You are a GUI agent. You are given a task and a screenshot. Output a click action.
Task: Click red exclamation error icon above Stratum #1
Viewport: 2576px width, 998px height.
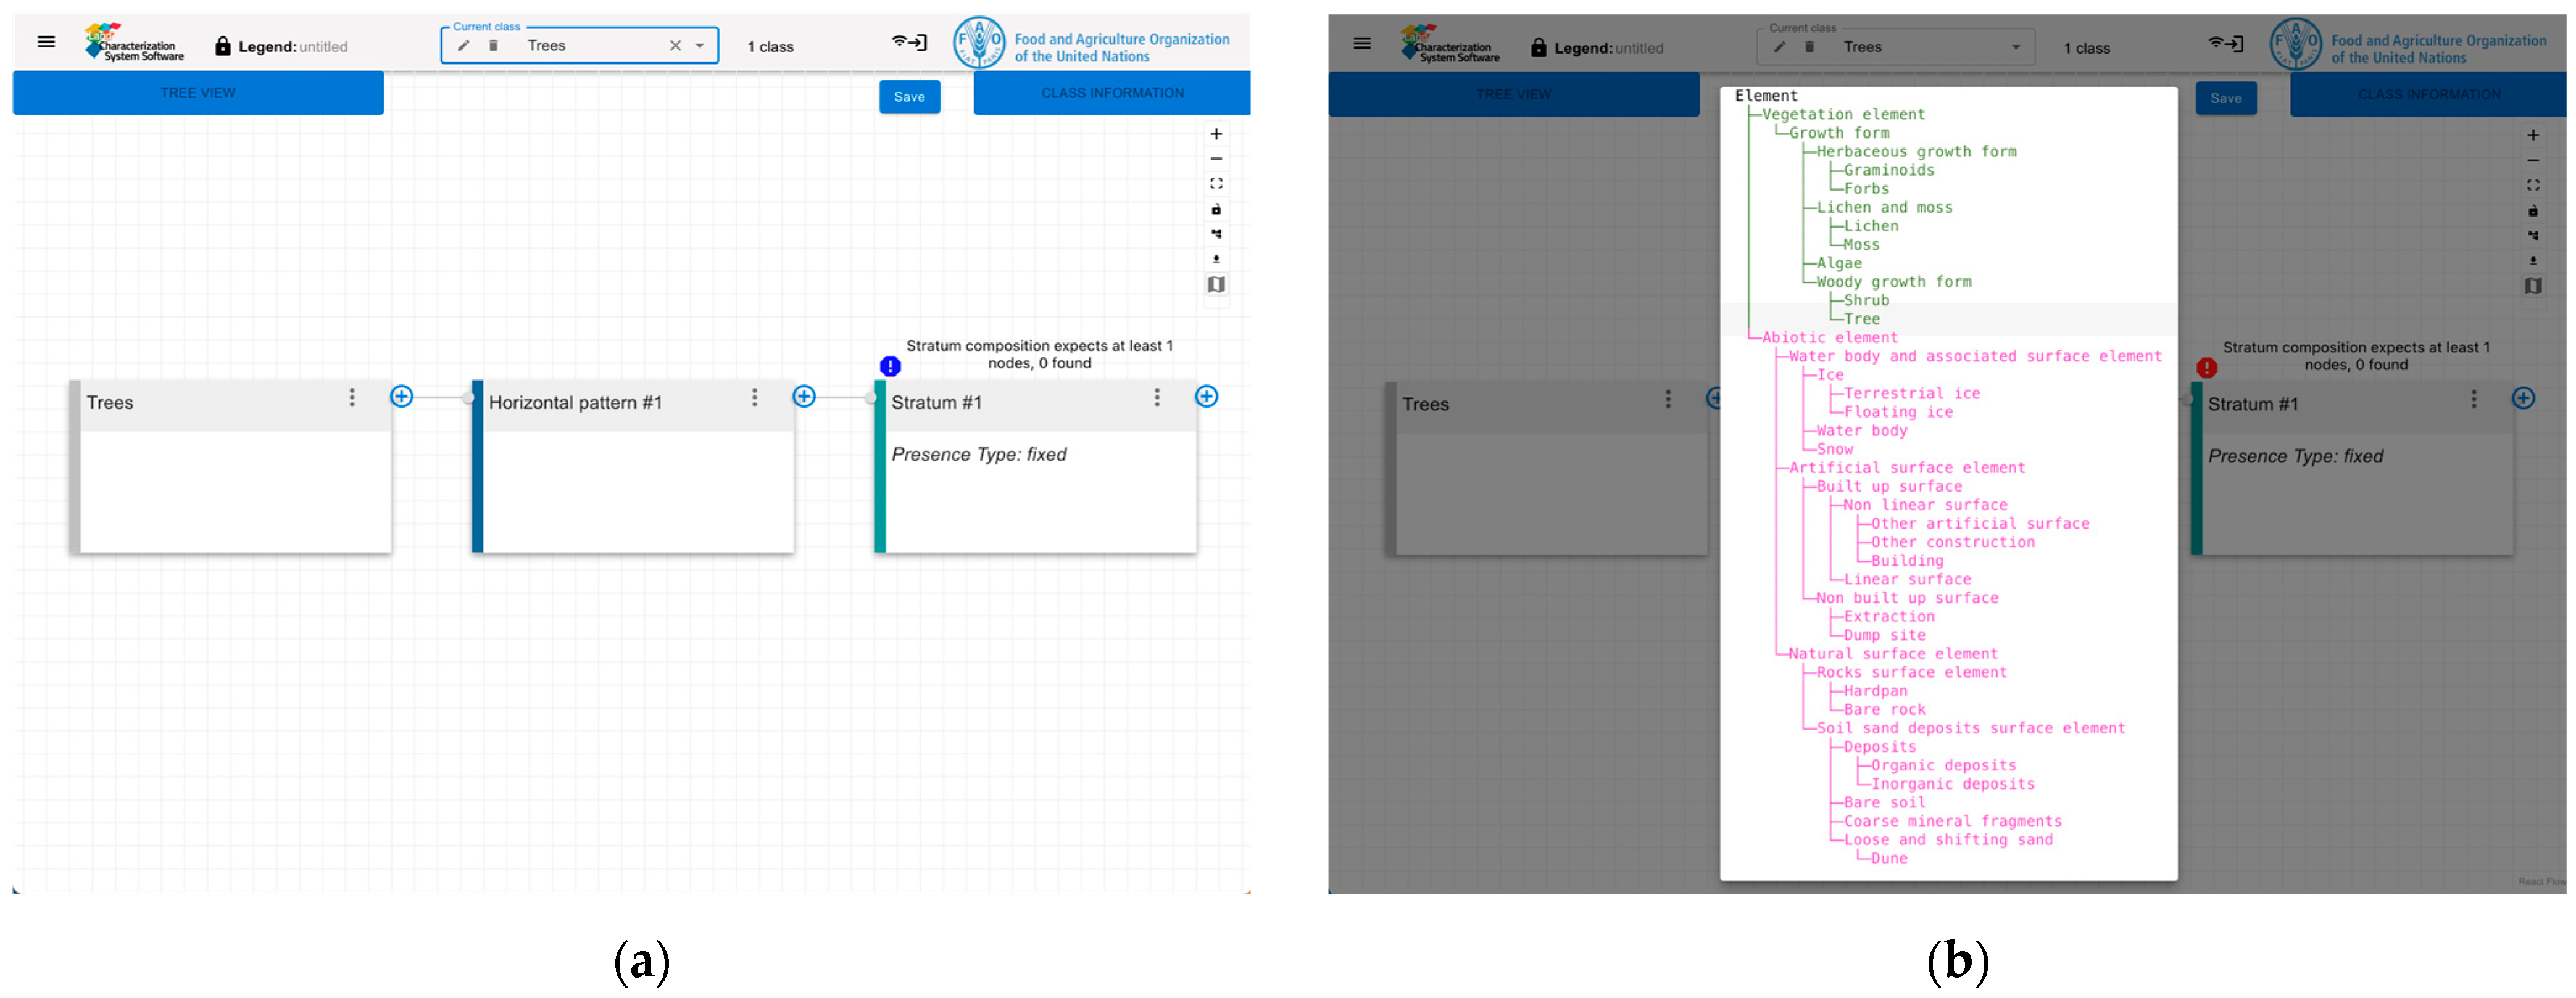click(x=2206, y=369)
